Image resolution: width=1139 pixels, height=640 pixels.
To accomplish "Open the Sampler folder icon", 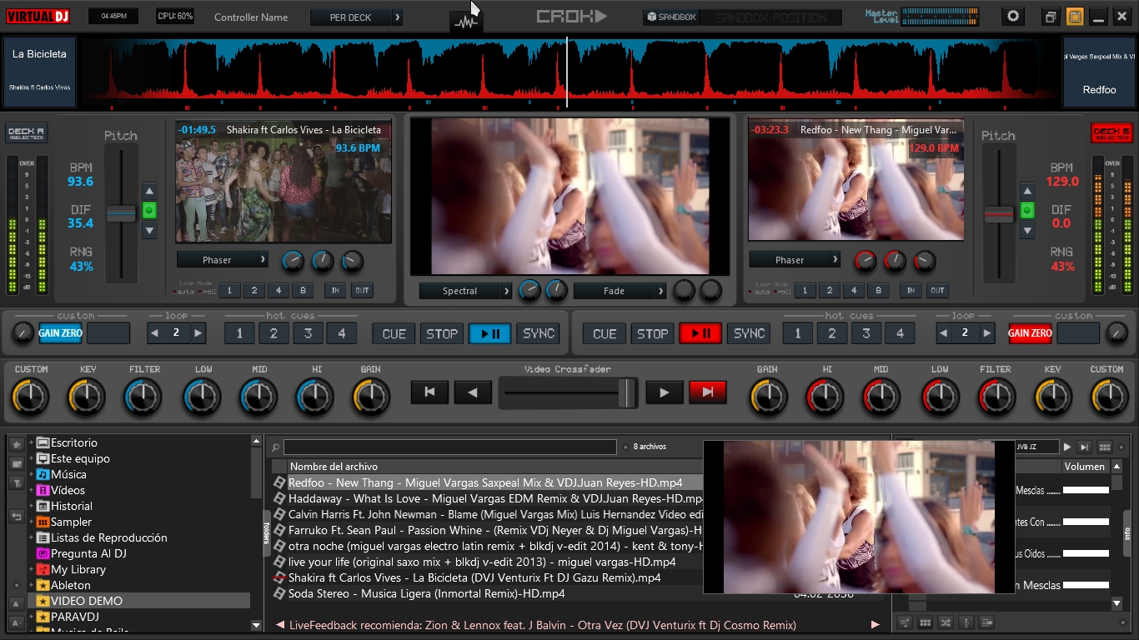I will pyautogui.click(x=43, y=522).
